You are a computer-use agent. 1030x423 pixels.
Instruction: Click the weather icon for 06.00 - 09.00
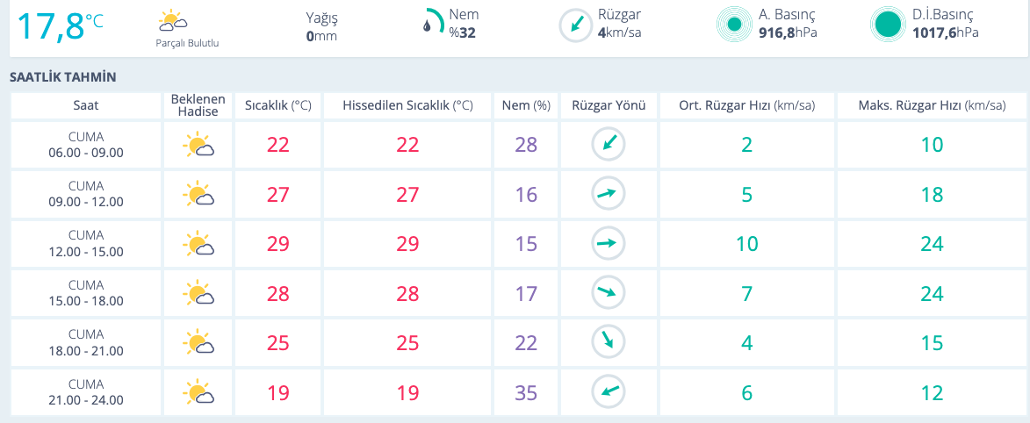[x=198, y=145]
